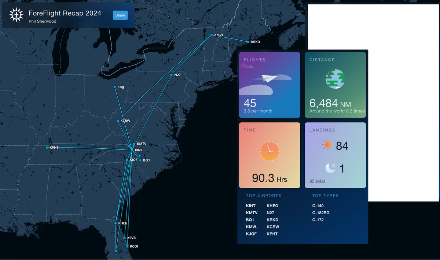Click the 90.3 Hrs time value
The height and width of the screenshot is (260, 440).
pos(269,178)
